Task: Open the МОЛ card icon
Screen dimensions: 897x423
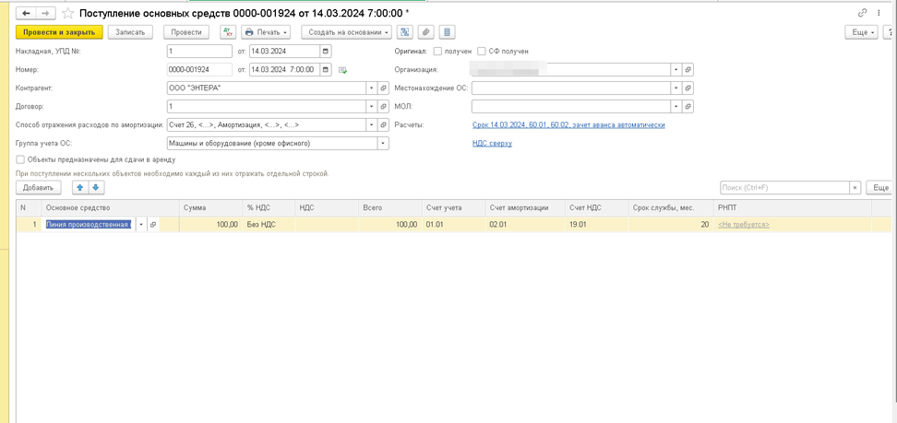Action: click(688, 107)
